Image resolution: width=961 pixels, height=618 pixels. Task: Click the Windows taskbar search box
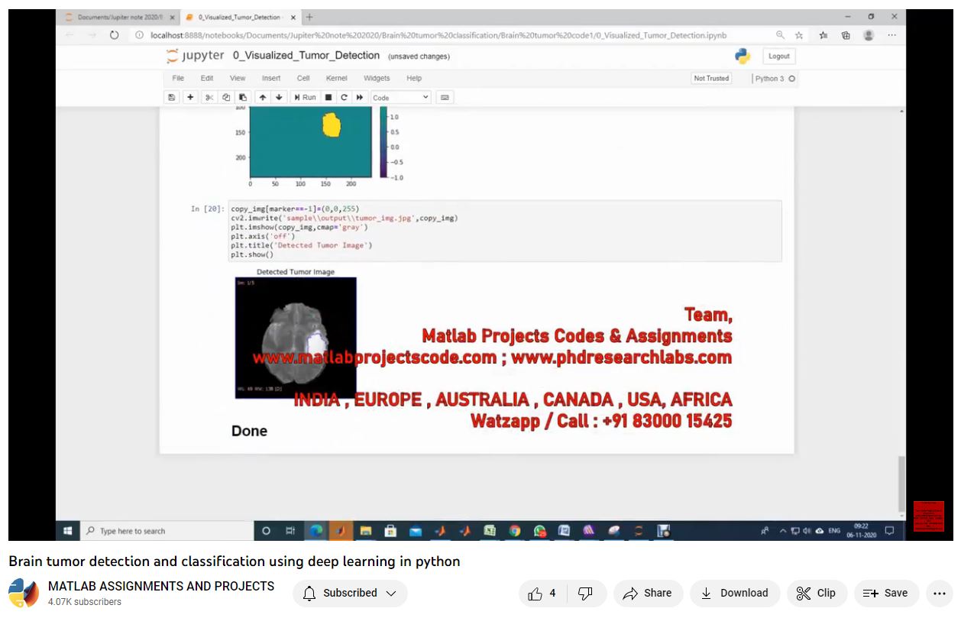click(x=168, y=531)
